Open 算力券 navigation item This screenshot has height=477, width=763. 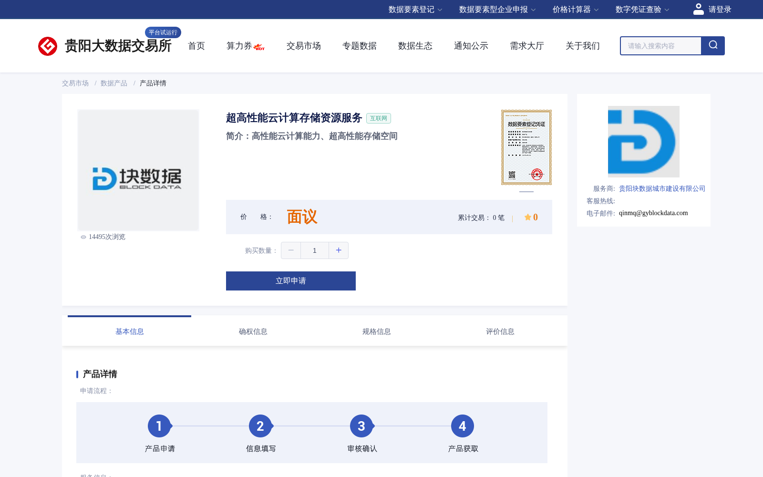239,46
